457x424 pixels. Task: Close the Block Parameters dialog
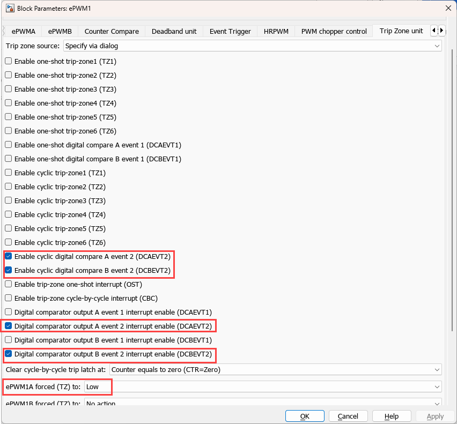(x=448, y=8)
